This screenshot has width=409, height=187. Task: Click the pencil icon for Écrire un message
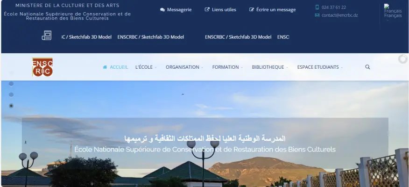[252, 10]
